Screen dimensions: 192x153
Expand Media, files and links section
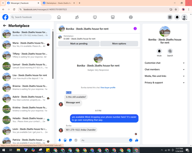point(165,76)
